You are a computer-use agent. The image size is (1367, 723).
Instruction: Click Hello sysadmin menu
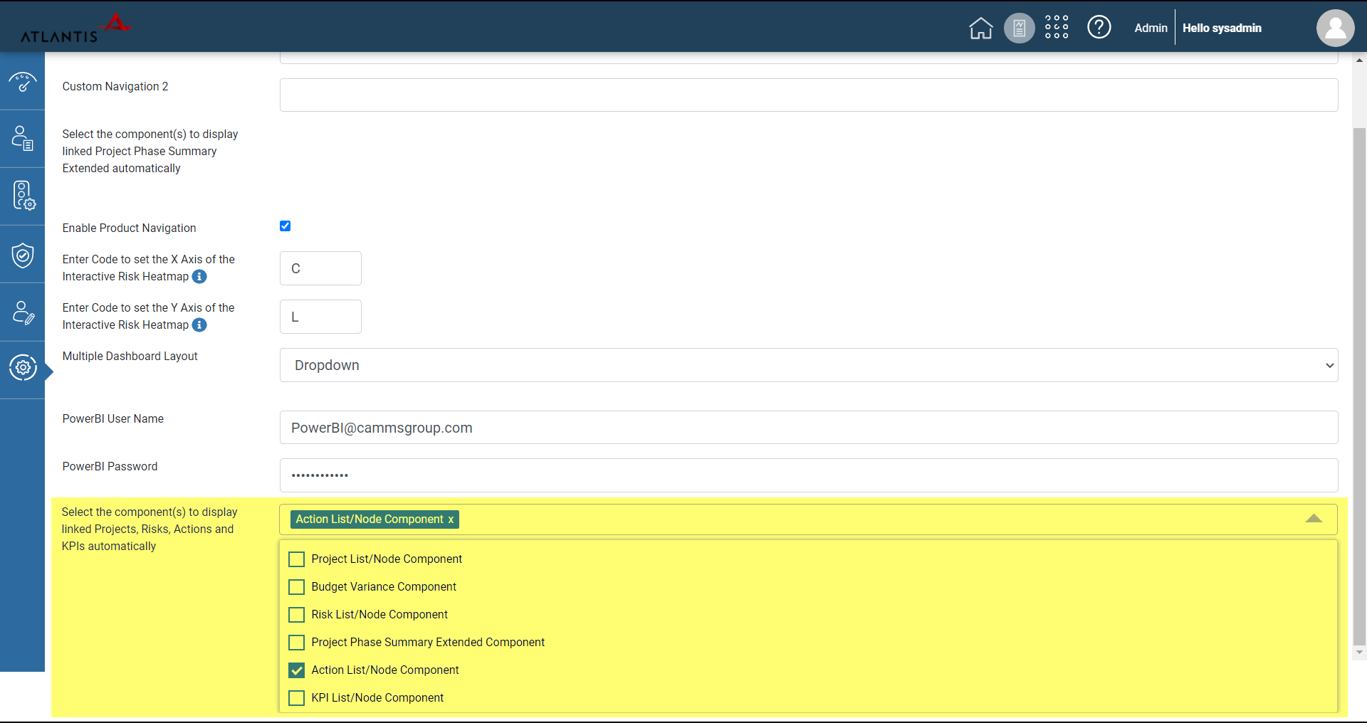pyautogui.click(x=1222, y=28)
